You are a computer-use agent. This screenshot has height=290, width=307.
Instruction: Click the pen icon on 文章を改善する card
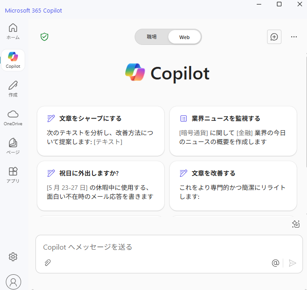(x=184, y=173)
